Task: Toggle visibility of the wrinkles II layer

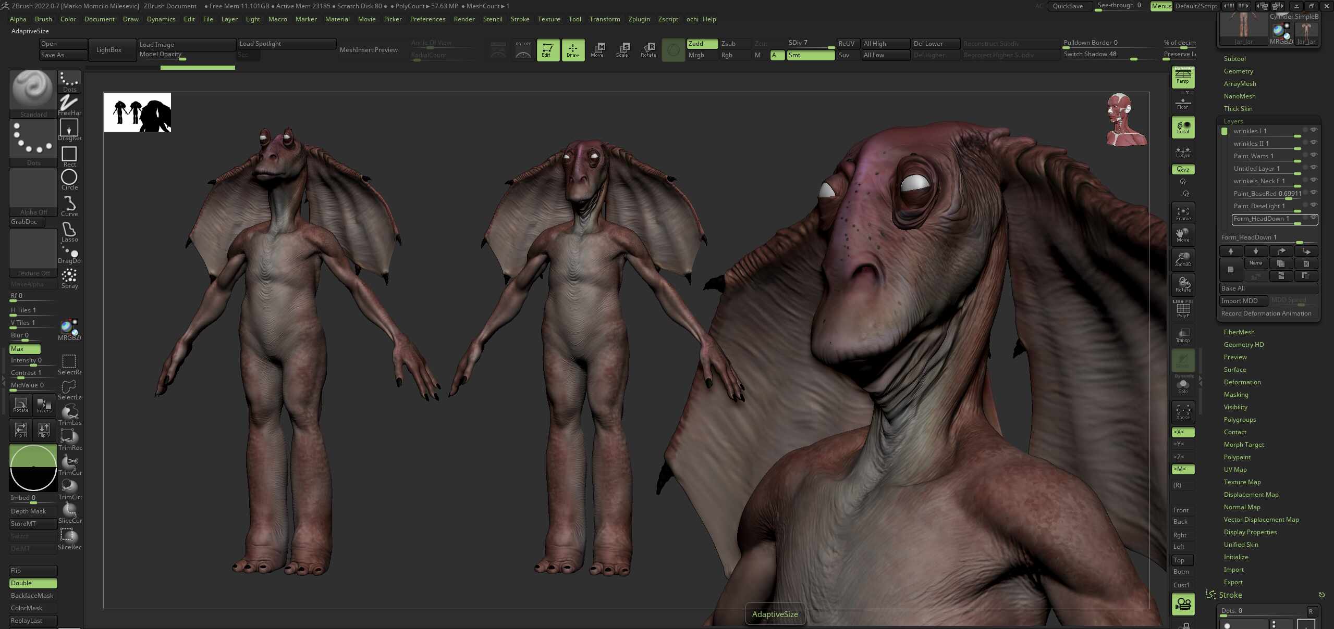Action: coord(1314,142)
